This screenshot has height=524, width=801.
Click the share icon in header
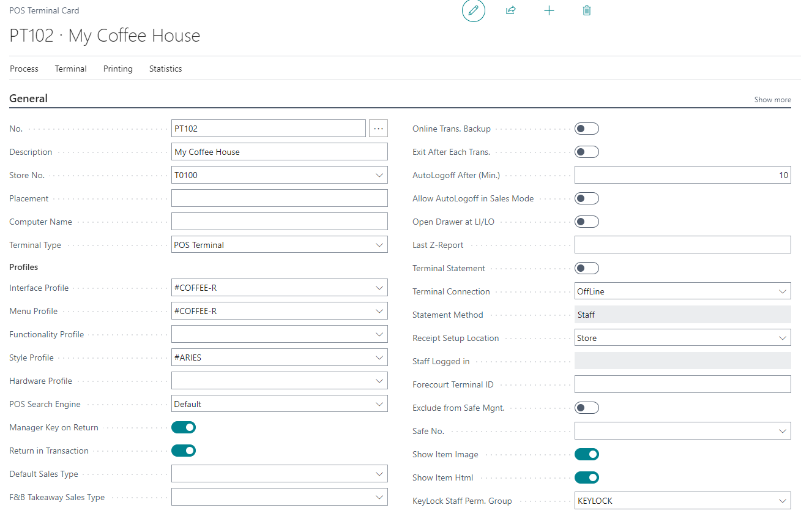511,11
